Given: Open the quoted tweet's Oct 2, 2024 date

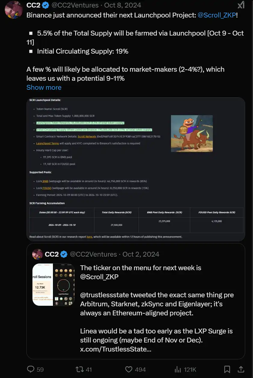Looking at the screenshot, I should coord(141,254).
